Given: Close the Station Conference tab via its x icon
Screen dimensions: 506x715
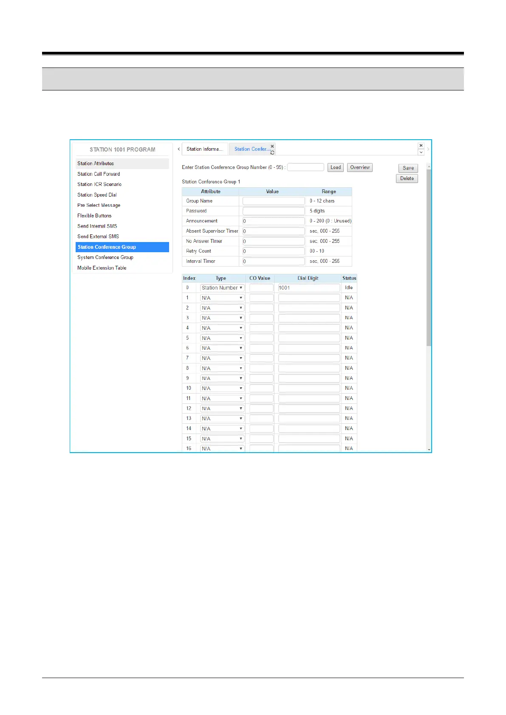Looking at the screenshot, I should 272,146.
